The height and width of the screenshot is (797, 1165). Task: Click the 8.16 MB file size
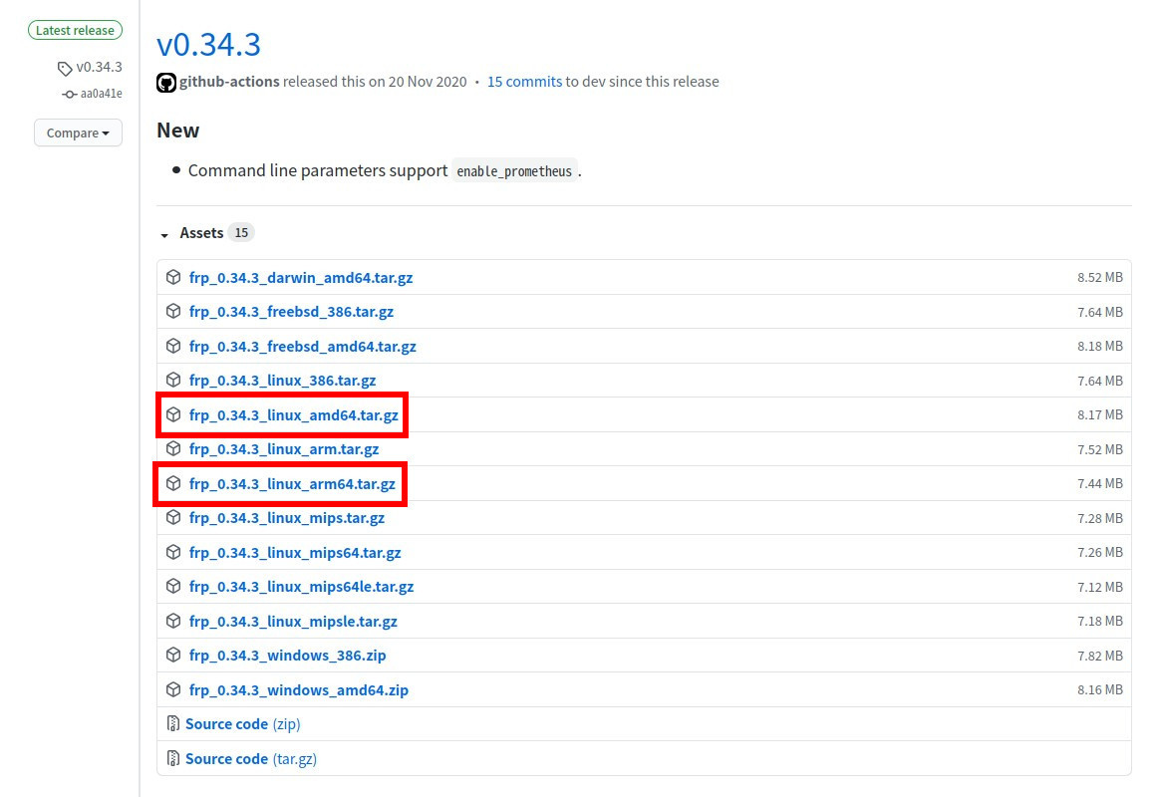pos(1099,689)
